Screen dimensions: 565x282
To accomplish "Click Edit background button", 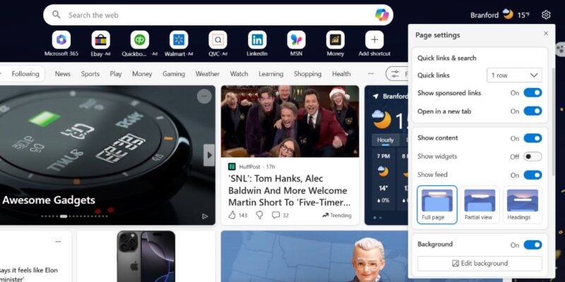I will 480,263.
